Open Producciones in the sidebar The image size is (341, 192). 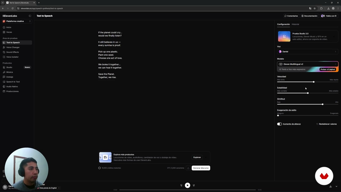point(17,91)
